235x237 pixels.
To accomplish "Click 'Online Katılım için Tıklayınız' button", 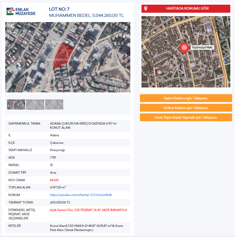I will (x=186, y=108).
